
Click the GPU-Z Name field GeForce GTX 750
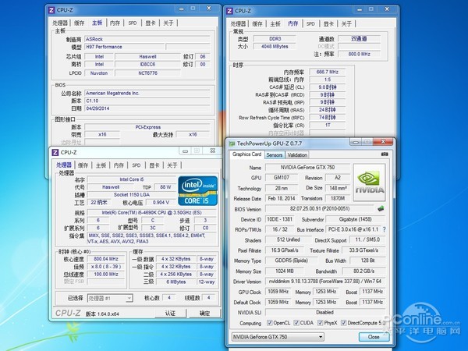pos(308,168)
